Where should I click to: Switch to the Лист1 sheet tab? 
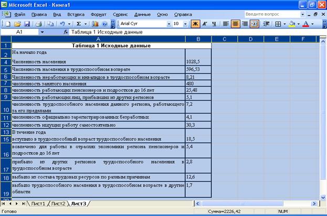[38, 203]
